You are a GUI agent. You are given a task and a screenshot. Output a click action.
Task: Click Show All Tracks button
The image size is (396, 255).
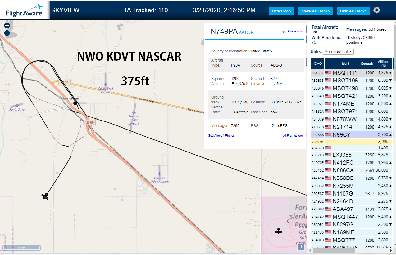(x=315, y=11)
